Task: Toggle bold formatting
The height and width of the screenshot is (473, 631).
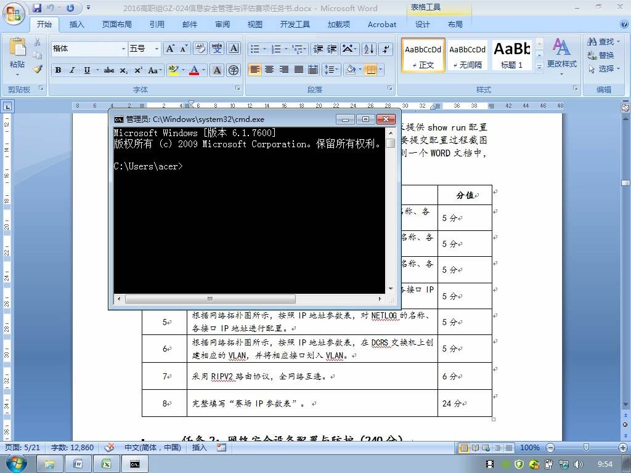Action: pyautogui.click(x=59, y=70)
